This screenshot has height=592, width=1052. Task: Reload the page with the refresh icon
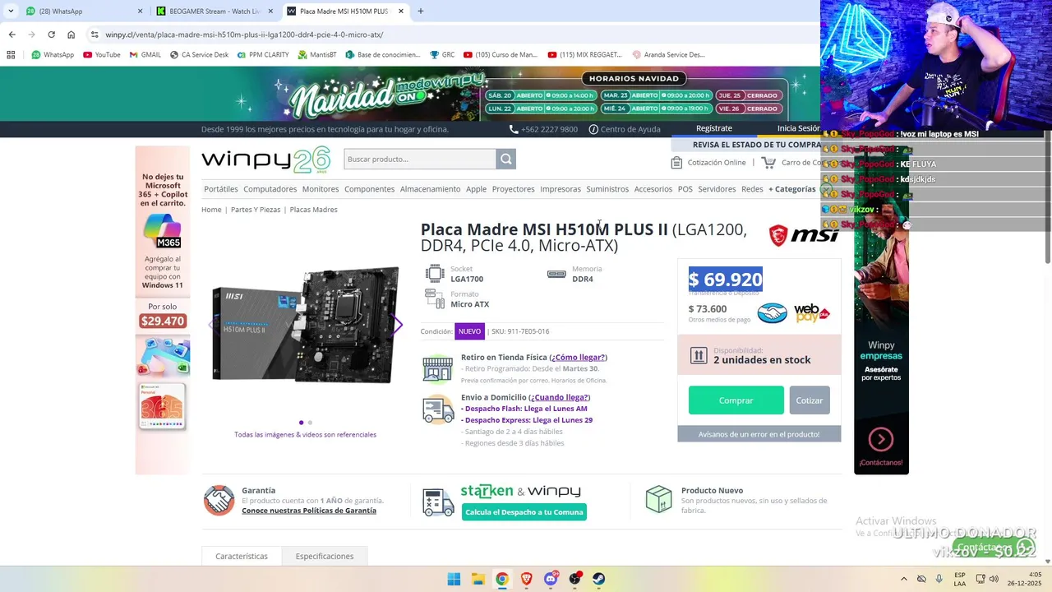[51, 35]
